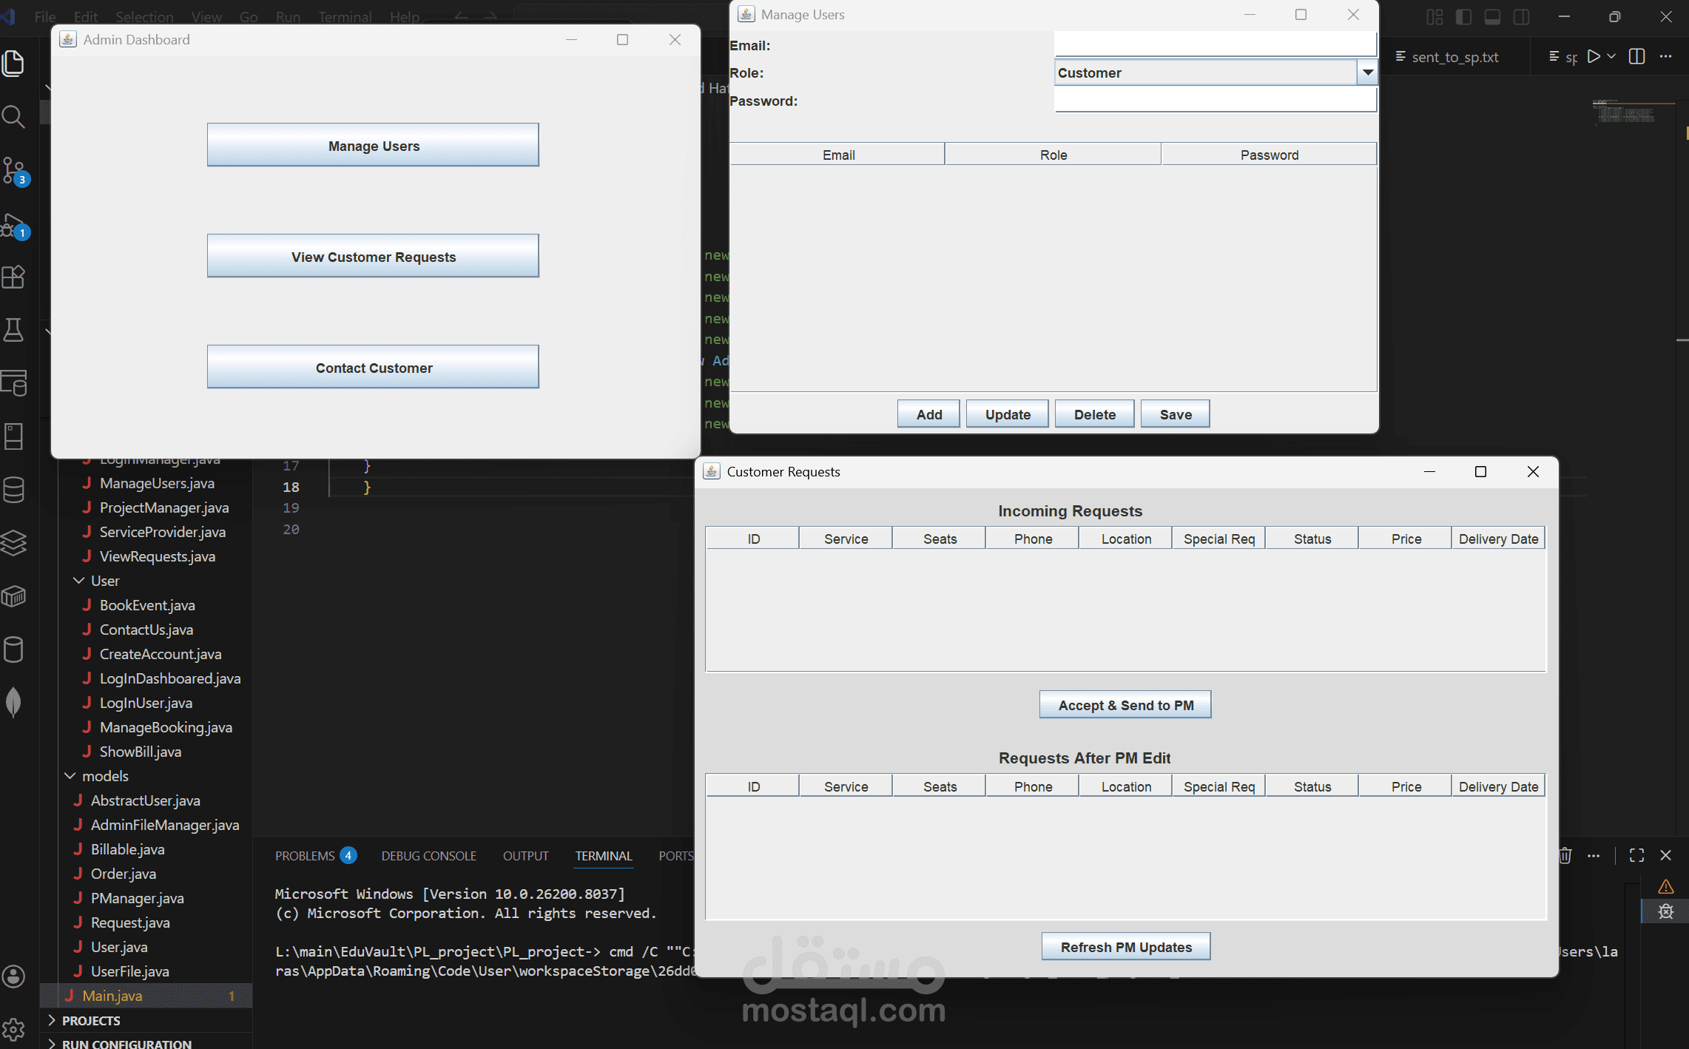Open the Search view
This screenshot has width=1689, height=1049.
coord(13,116)
